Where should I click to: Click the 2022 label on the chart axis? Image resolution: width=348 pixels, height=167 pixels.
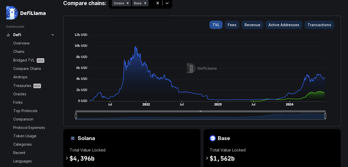click(146, 104)
